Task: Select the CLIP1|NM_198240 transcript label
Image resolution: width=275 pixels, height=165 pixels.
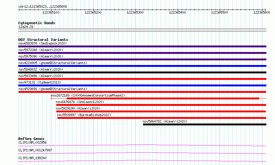Action: [32, 158]
